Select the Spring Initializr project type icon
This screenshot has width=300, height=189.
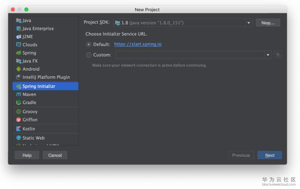[19, 86]
